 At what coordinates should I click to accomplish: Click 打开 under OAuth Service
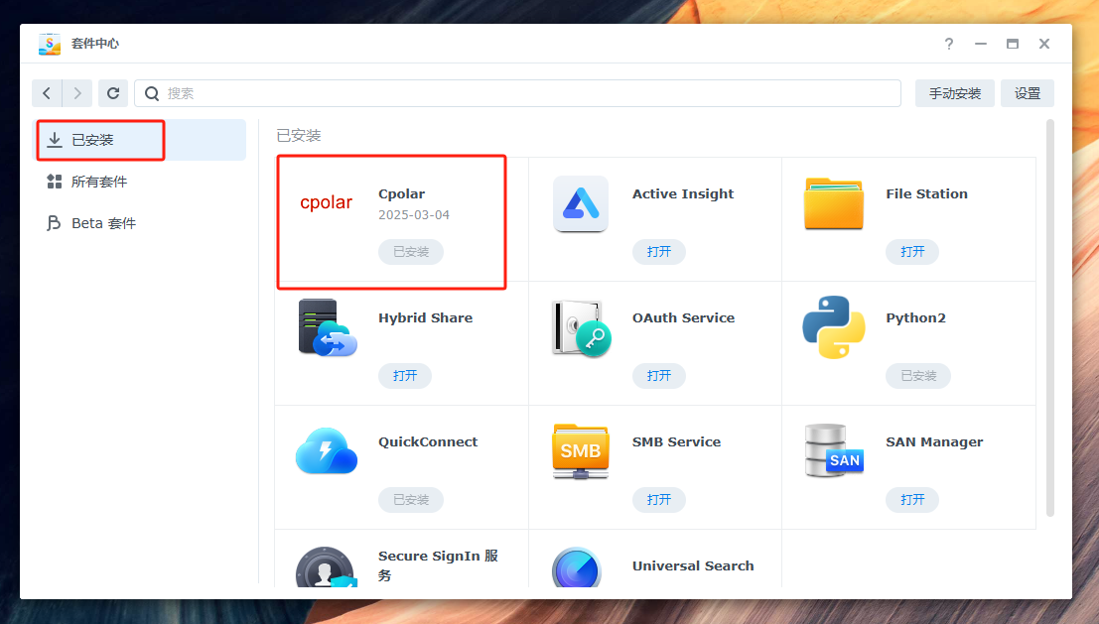click(659, 375)
